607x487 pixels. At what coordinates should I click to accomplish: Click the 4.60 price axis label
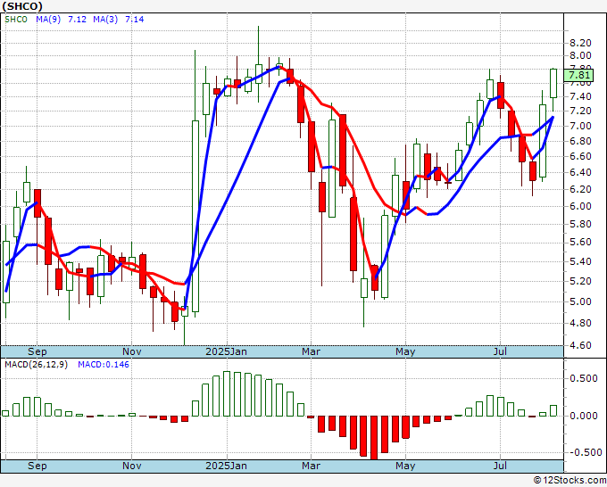(x=580, y=345)
